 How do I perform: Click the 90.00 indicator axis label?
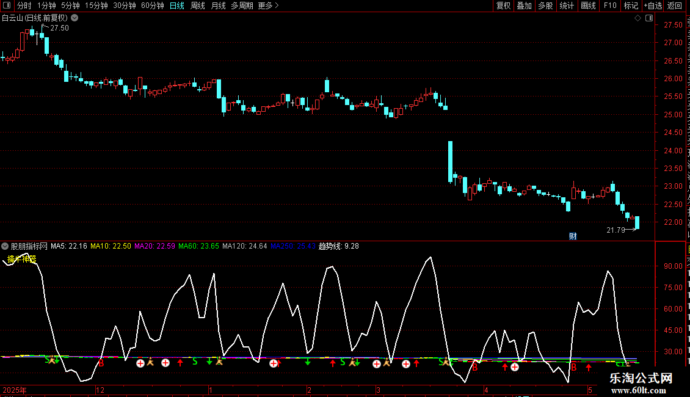(673, 266)
